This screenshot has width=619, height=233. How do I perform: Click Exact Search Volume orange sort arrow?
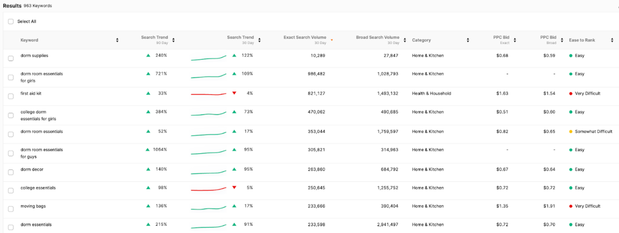pos(332,40)
